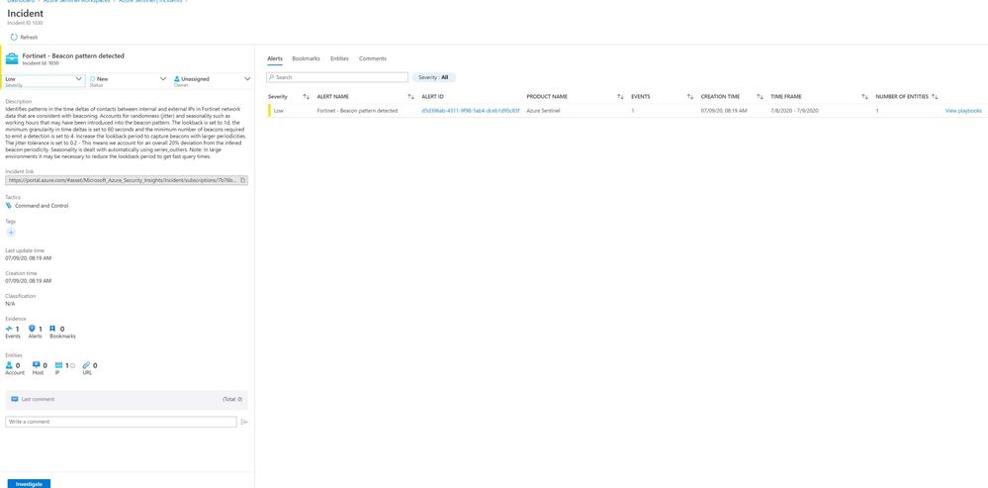Add a tag with the plus icon
Image resolution: width=988 pixels, height=488 pixels.
tap(11, 233)
